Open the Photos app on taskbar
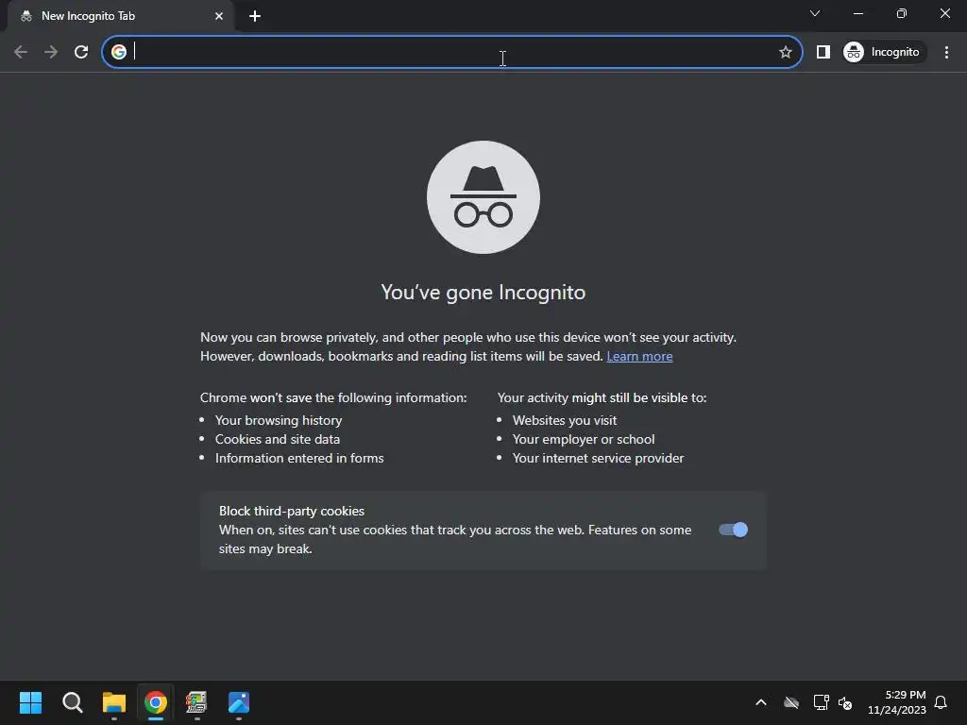The image size is (967, 725). click(239, 702)
